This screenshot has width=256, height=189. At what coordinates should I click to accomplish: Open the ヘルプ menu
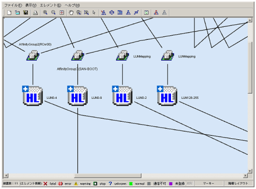pyautogui.click(x=72, y=5)
